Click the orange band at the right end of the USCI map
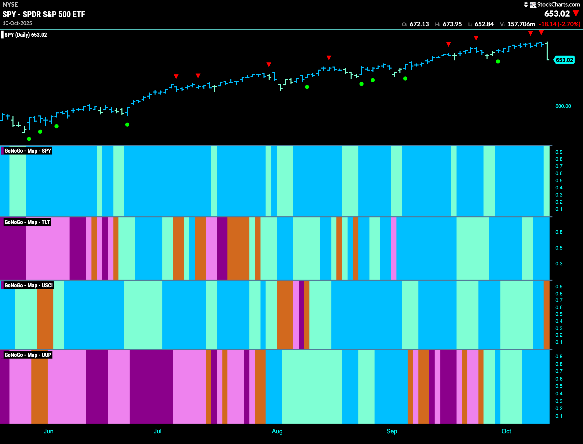 click(x=546, y=315)
